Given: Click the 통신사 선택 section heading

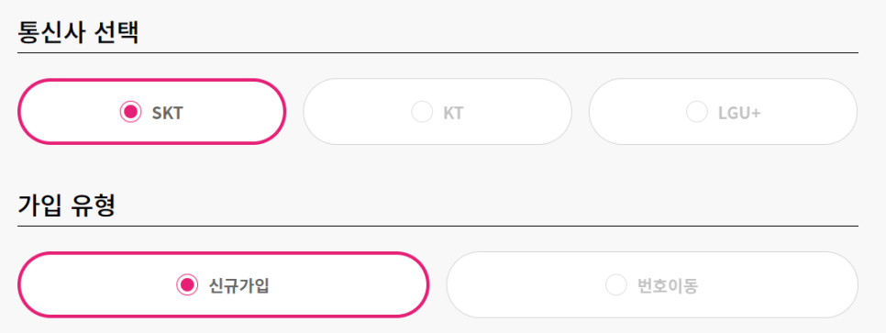Looking at the screenshot, I should (78, 33).
